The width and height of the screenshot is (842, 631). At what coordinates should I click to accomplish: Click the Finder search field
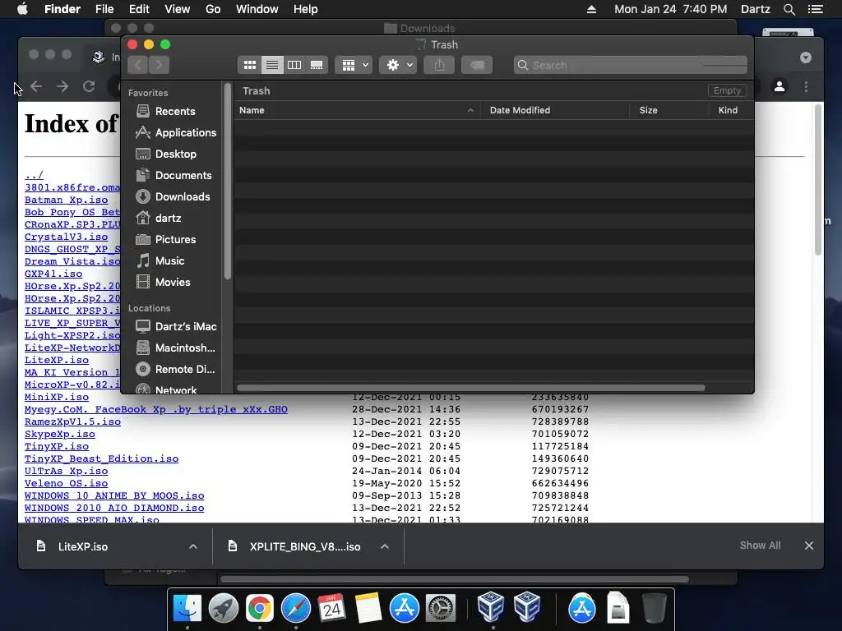[x=630, y=65]
